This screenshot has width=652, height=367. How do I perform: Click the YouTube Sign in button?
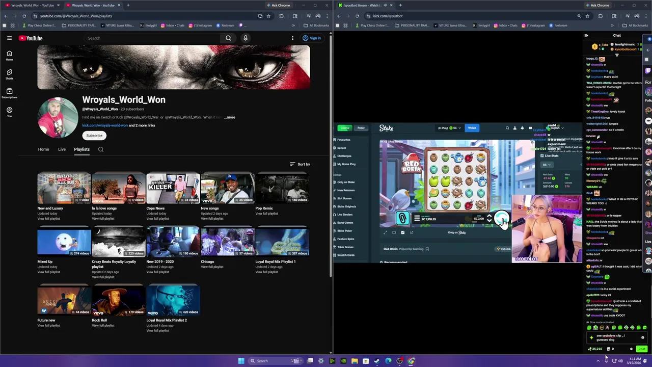pos(311,38)
